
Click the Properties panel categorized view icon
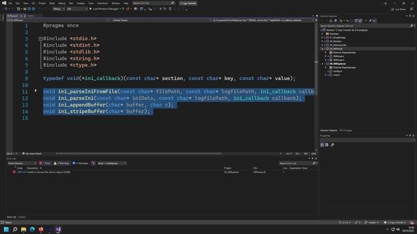click(x=323, y=145)
